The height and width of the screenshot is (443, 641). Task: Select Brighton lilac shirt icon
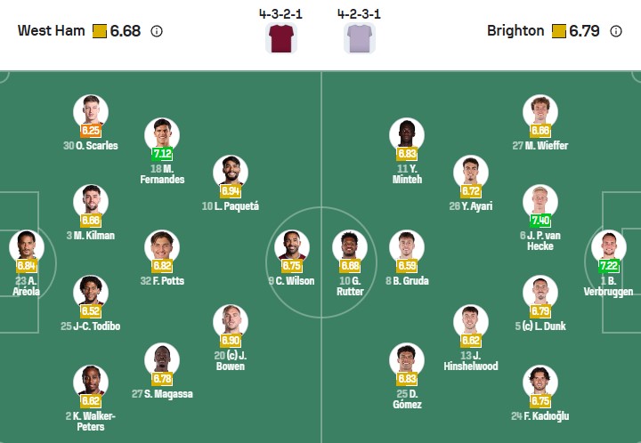tap(360, 38)
